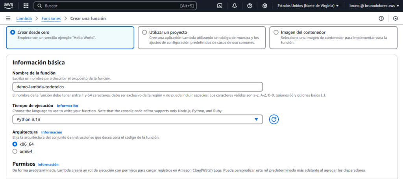This screenshot has height=179, width=403.
Task: Click the AWS logo home icon
Action: point(9,5)
